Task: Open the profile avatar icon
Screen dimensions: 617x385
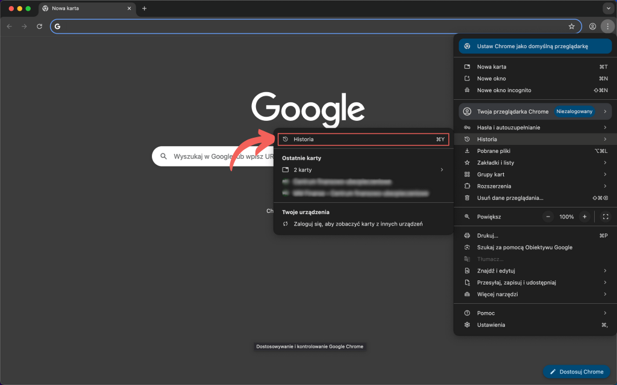Action: (x=592, y=26)
